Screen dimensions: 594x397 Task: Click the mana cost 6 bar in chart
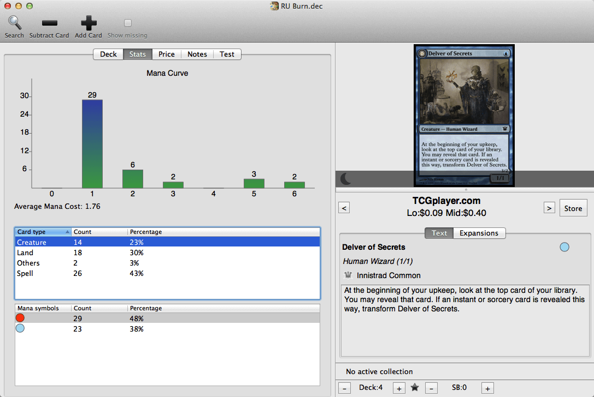[x=295, y=185]
